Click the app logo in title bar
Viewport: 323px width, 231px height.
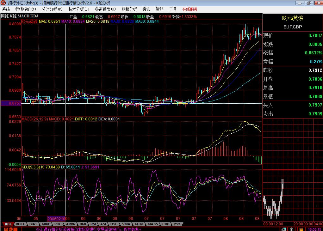pyautogui.click(x=3, y=3)
